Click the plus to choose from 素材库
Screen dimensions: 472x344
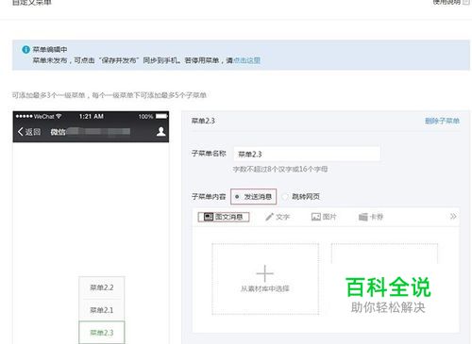pyautogui.click(x=265, y=273)
